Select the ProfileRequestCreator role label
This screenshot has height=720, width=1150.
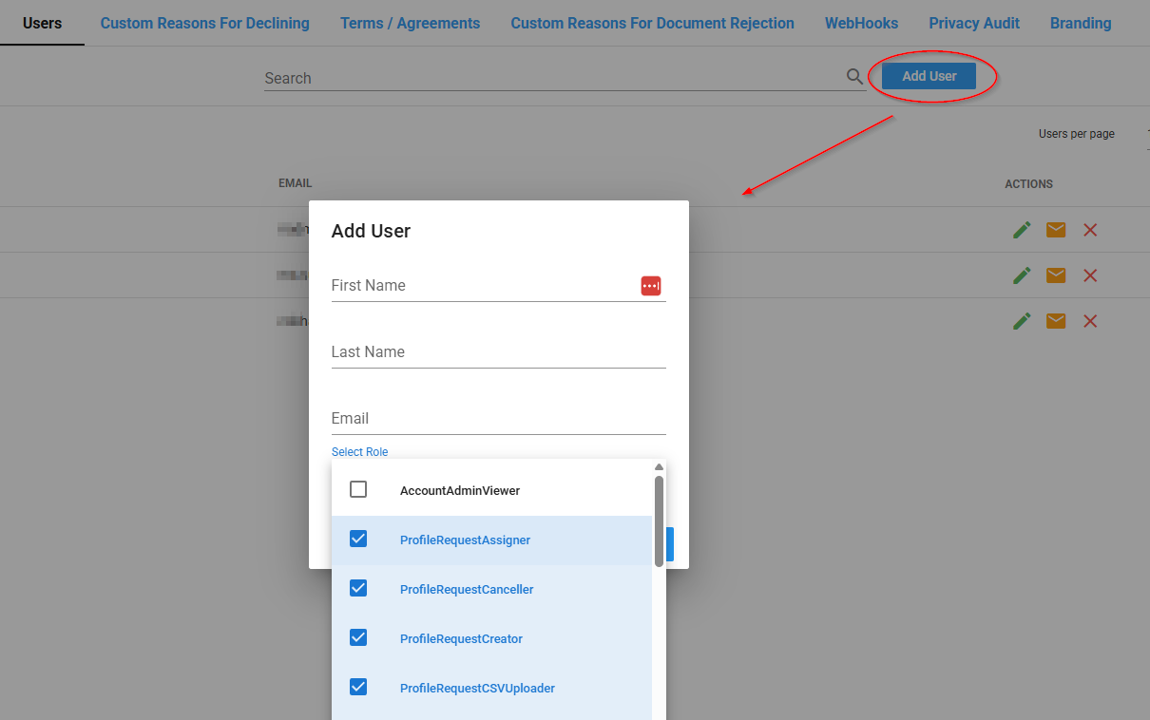(461, 638)
